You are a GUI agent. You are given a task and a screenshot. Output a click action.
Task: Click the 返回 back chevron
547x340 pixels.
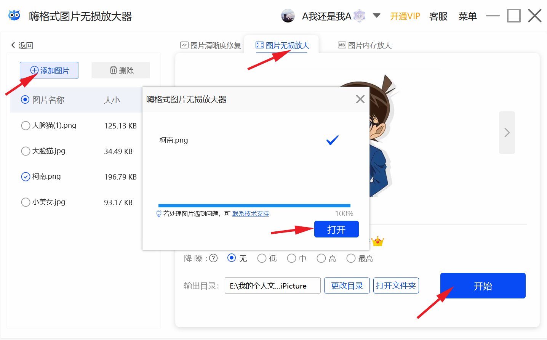coord(13,45)
